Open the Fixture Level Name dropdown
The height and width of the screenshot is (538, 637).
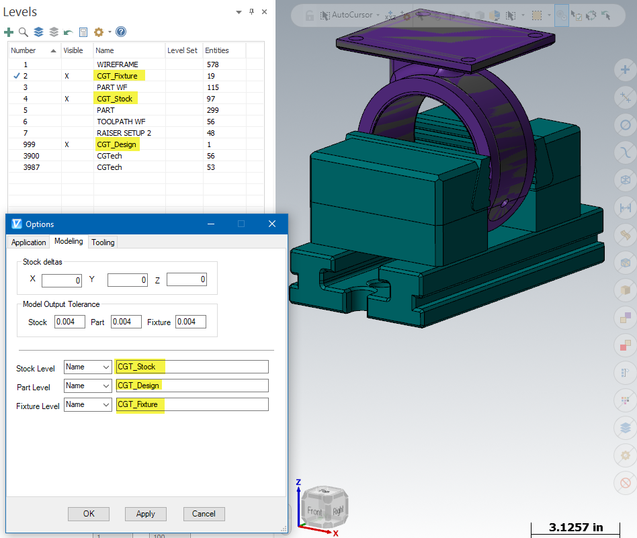(x=88, y=404)
